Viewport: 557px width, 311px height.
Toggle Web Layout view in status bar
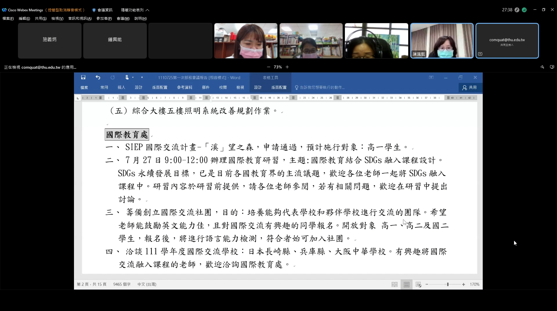pos(418,285)
